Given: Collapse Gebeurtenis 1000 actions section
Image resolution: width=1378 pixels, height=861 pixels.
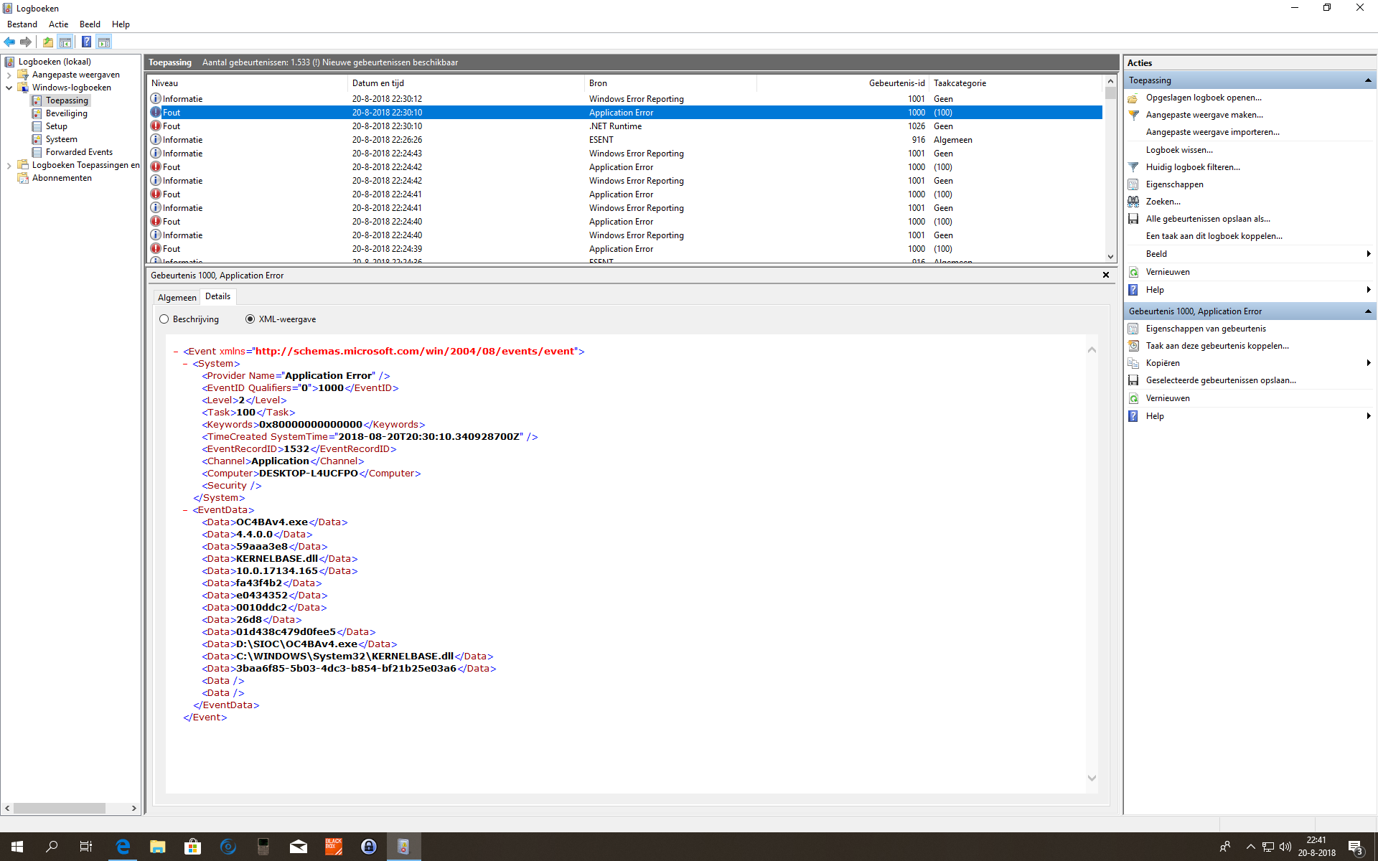Looking at the screenshot, I should (1368, 311).
